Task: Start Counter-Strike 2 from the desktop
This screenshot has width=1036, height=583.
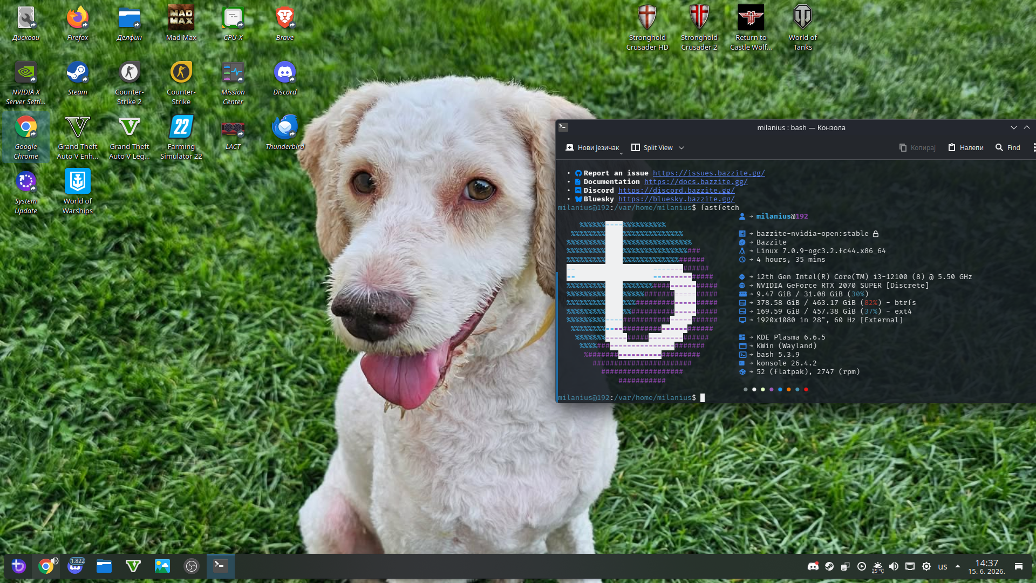Action: pos(129,83)
